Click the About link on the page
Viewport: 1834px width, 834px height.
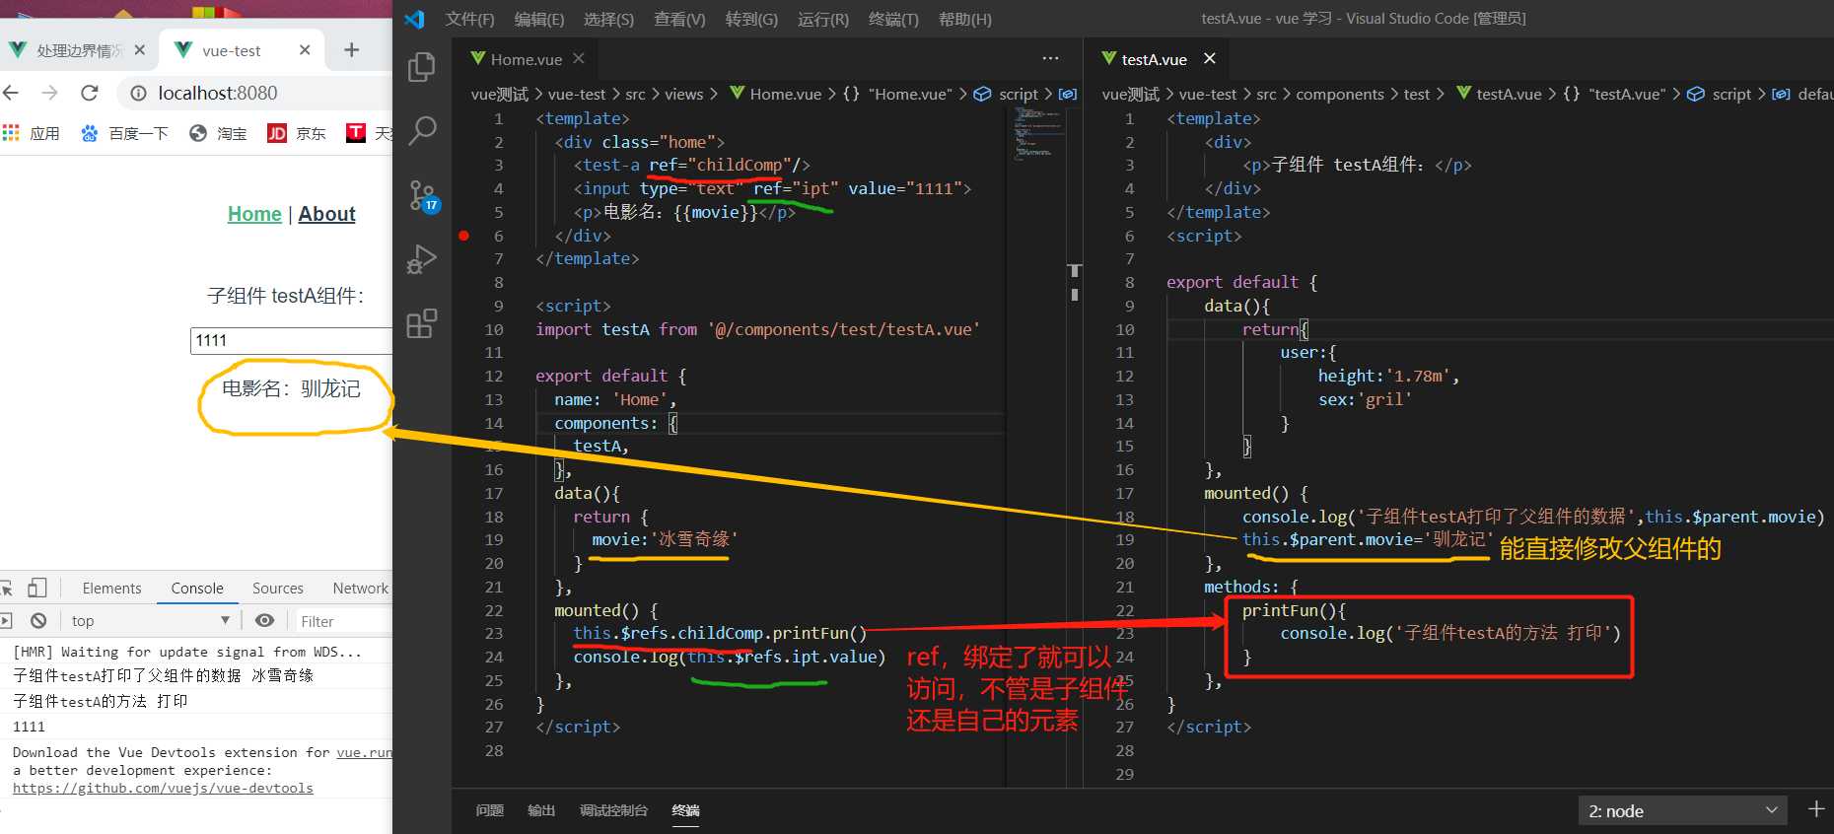[x=326, y=214]
